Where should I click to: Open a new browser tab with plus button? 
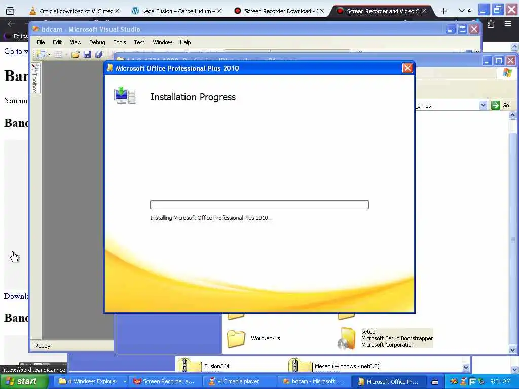(x=444, y=11)
